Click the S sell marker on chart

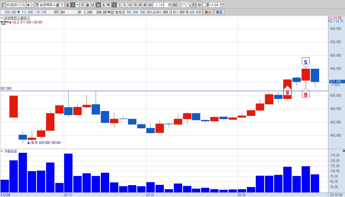[305, 63]
